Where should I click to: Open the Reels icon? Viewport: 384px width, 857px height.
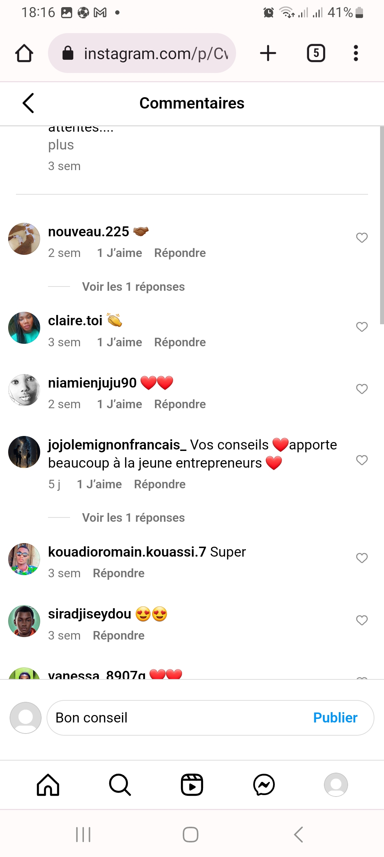(192, 785)
